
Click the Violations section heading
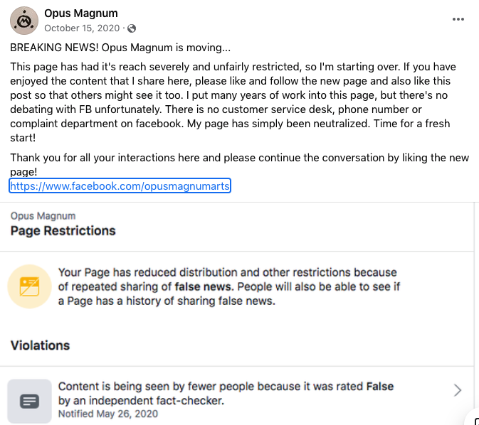tap(40, 345)
